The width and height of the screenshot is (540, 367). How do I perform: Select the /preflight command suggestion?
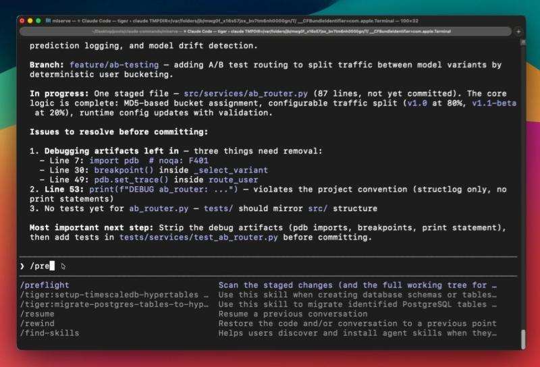tap(45, 285)
